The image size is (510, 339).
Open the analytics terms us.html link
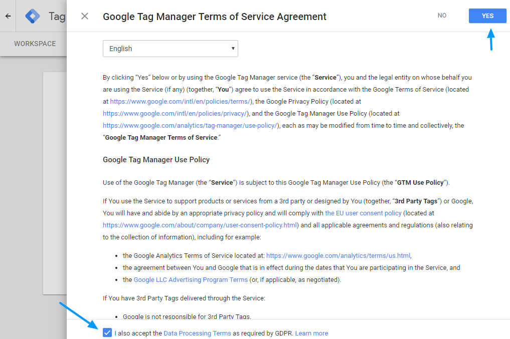coord(338,256)
